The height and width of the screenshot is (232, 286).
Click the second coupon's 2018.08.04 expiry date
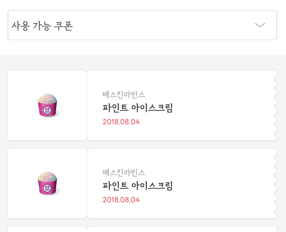(x=121, y=200)
